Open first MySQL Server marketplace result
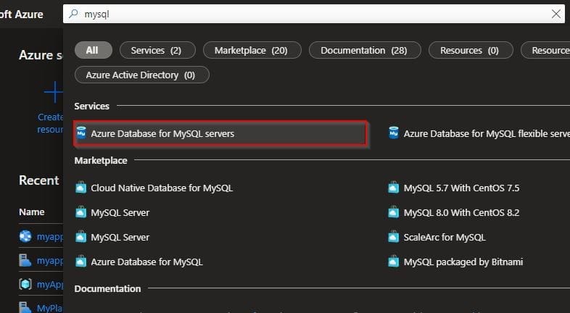The image size is (570, 313). (120, 213)
